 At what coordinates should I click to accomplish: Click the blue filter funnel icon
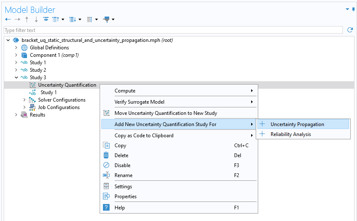pos(106,19)
